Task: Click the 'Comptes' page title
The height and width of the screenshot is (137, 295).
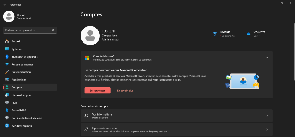Action: pos(91,15)
